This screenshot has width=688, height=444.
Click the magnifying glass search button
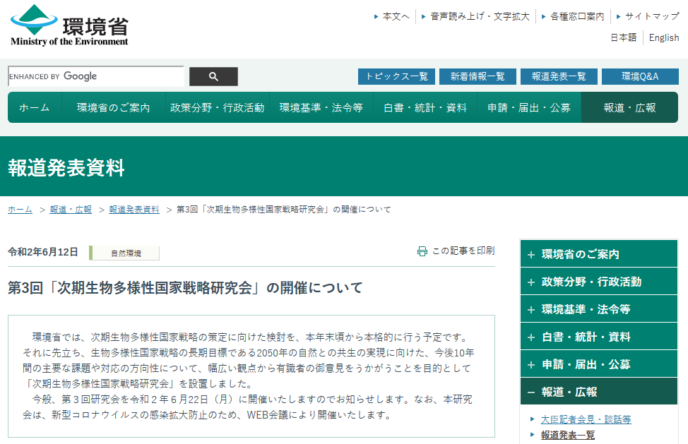[213, 77]
